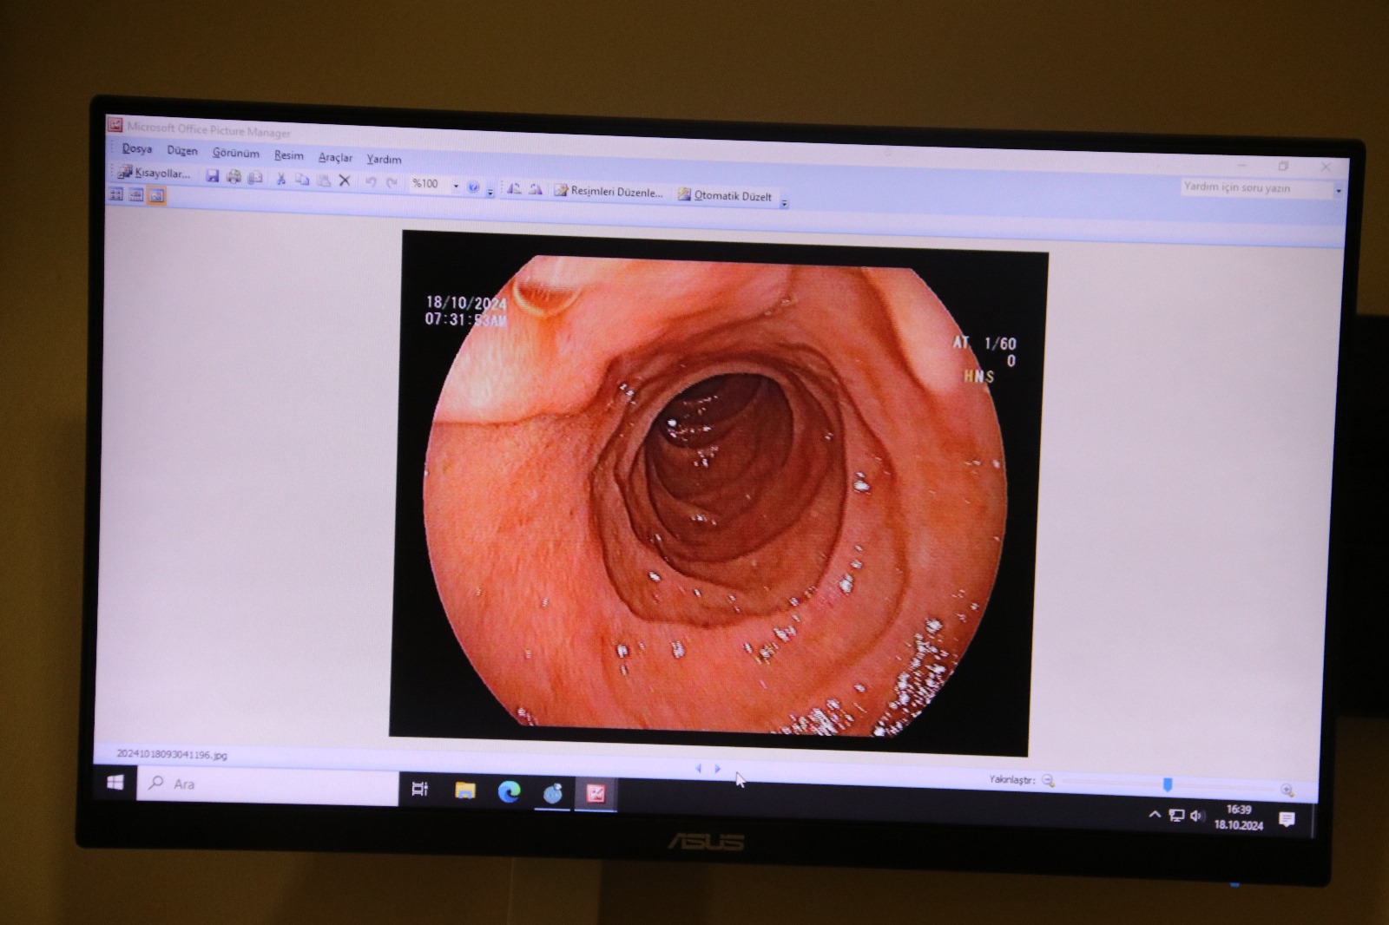Click the zoom in magnifier icon

(x=1287, y=790)
